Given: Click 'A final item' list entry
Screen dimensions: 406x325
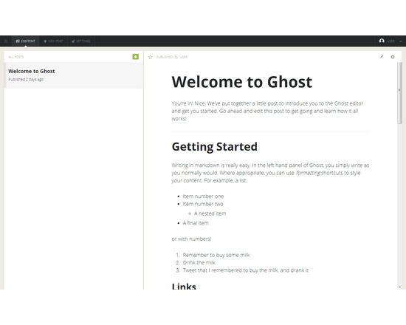Looking at the screenshot, I should (x=196, y=223).
